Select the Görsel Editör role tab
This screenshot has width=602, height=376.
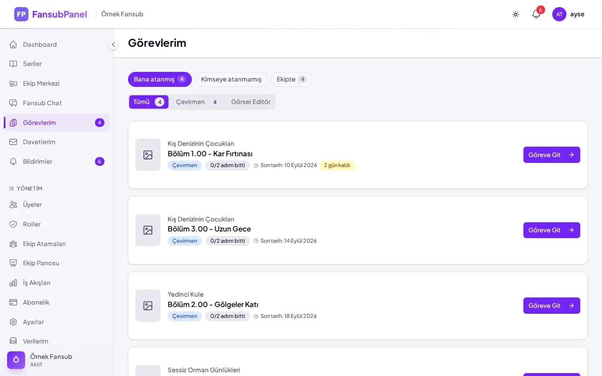point(251,102)
